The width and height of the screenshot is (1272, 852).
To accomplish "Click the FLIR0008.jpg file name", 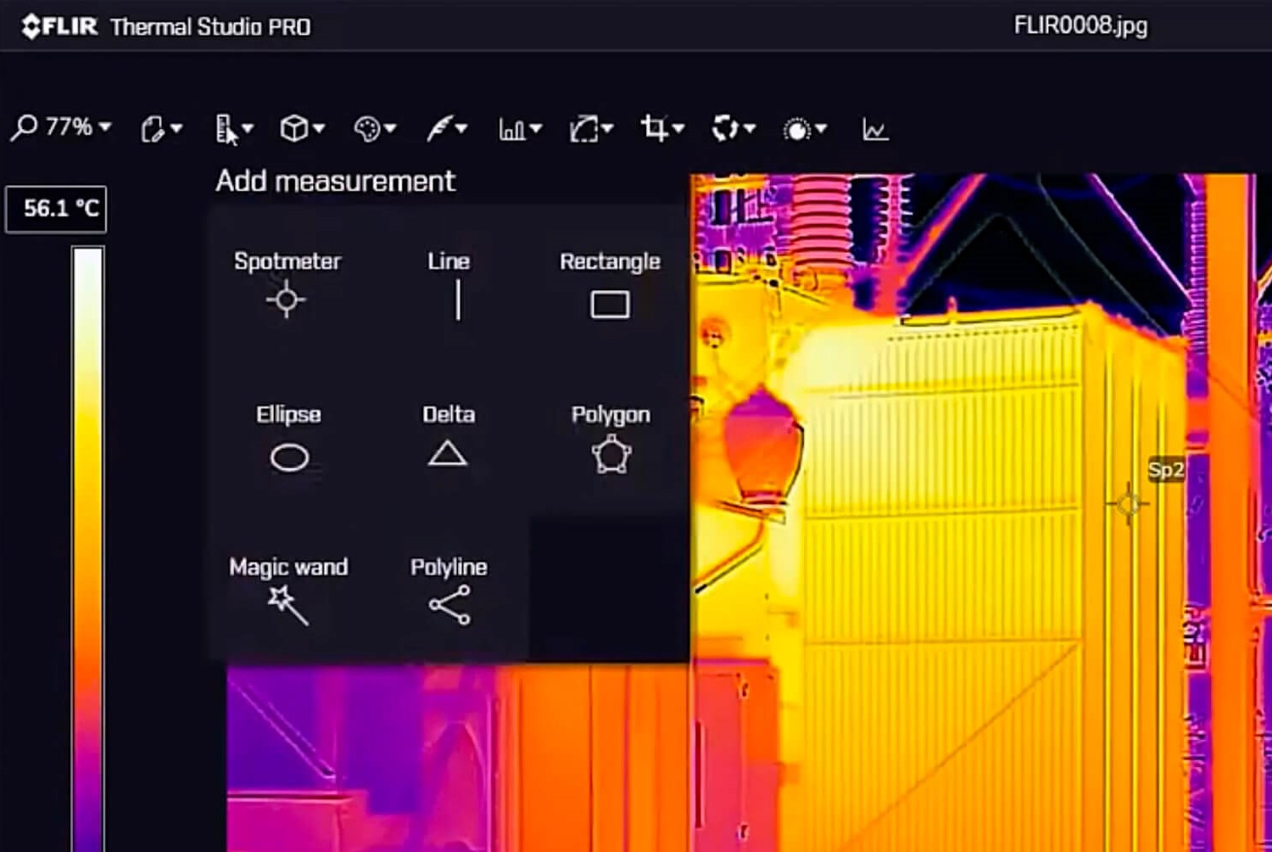I will (x=1080, y=25).
